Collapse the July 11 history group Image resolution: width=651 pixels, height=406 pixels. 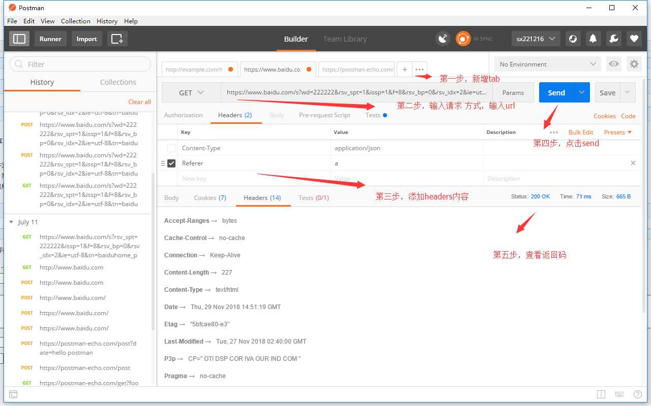click(x=12, y=222)
